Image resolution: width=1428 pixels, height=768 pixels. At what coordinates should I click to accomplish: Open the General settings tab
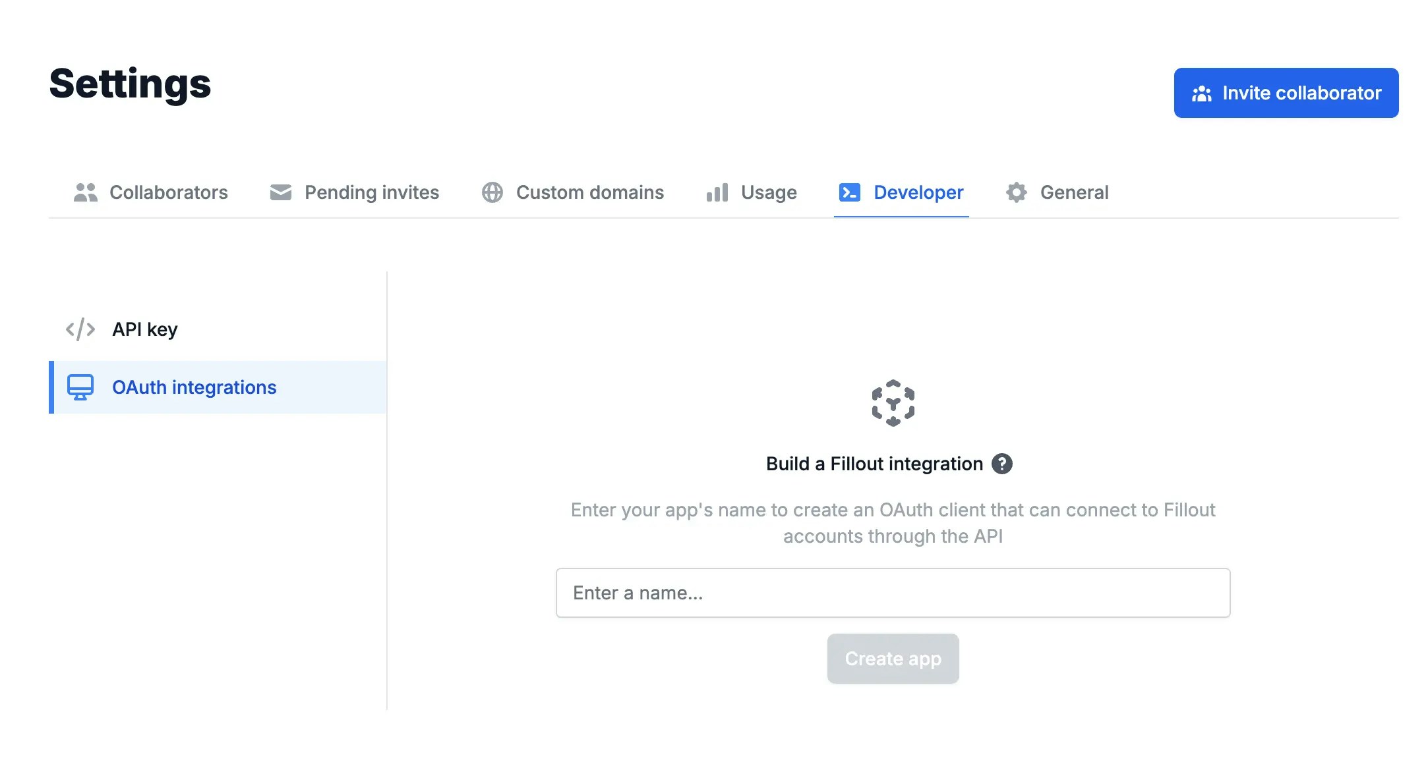coord(1057,192)
